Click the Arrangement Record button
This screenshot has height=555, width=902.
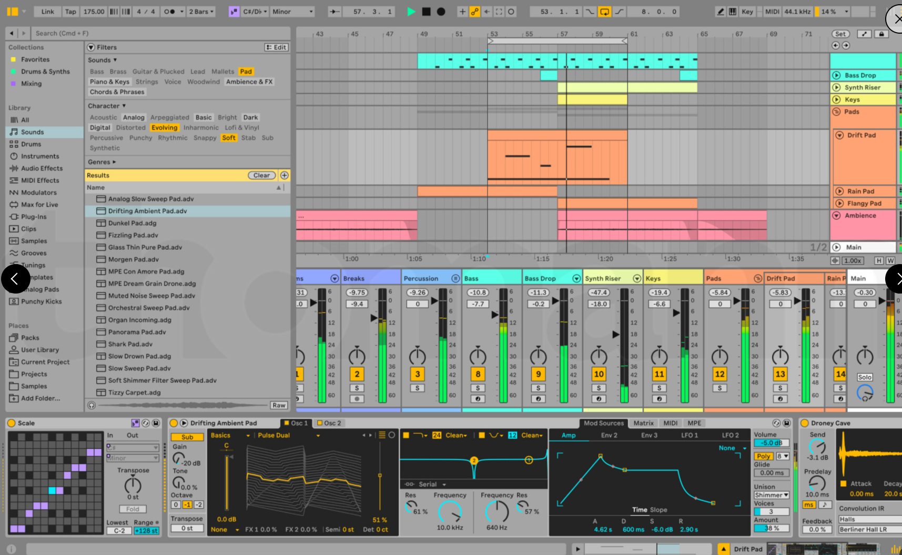(441, 12)
